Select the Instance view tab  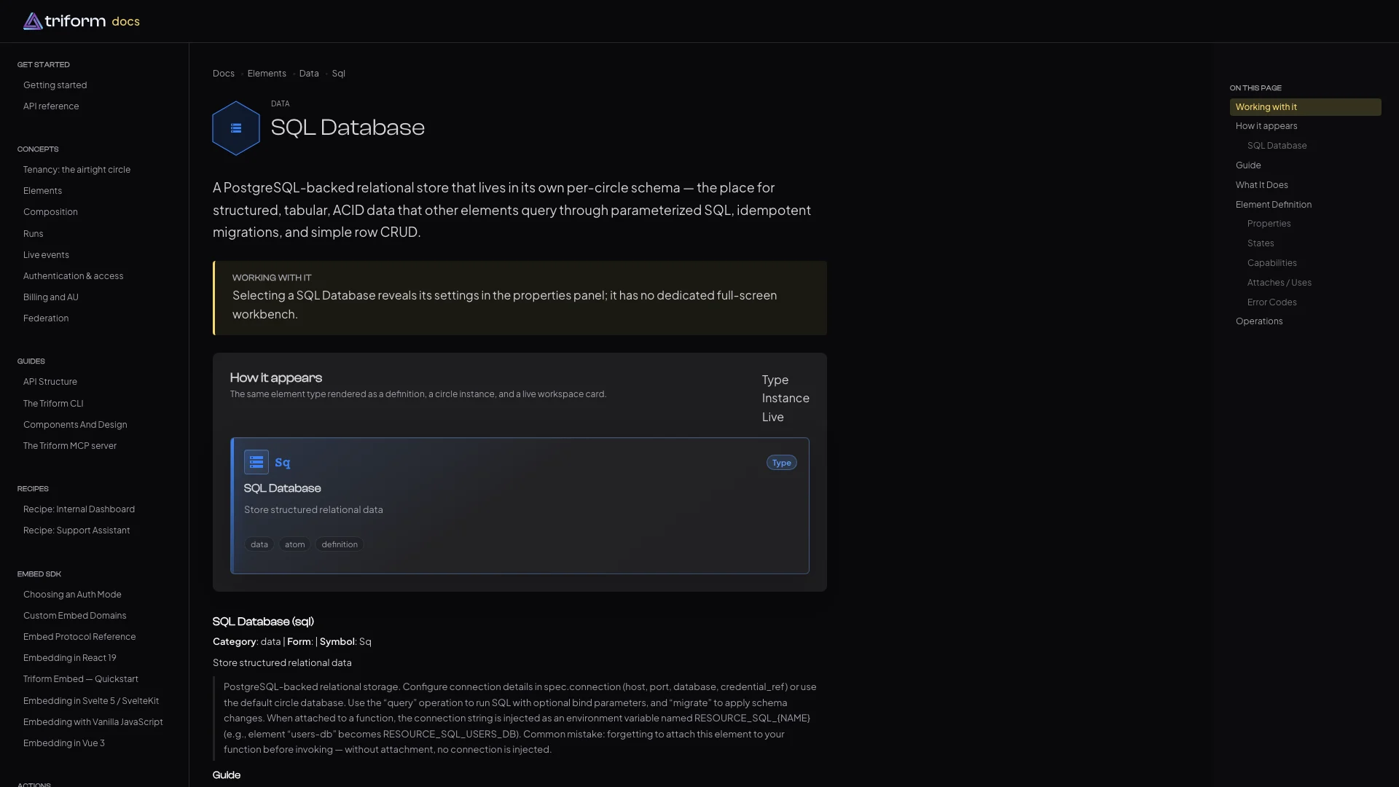[x=785, y=398]
